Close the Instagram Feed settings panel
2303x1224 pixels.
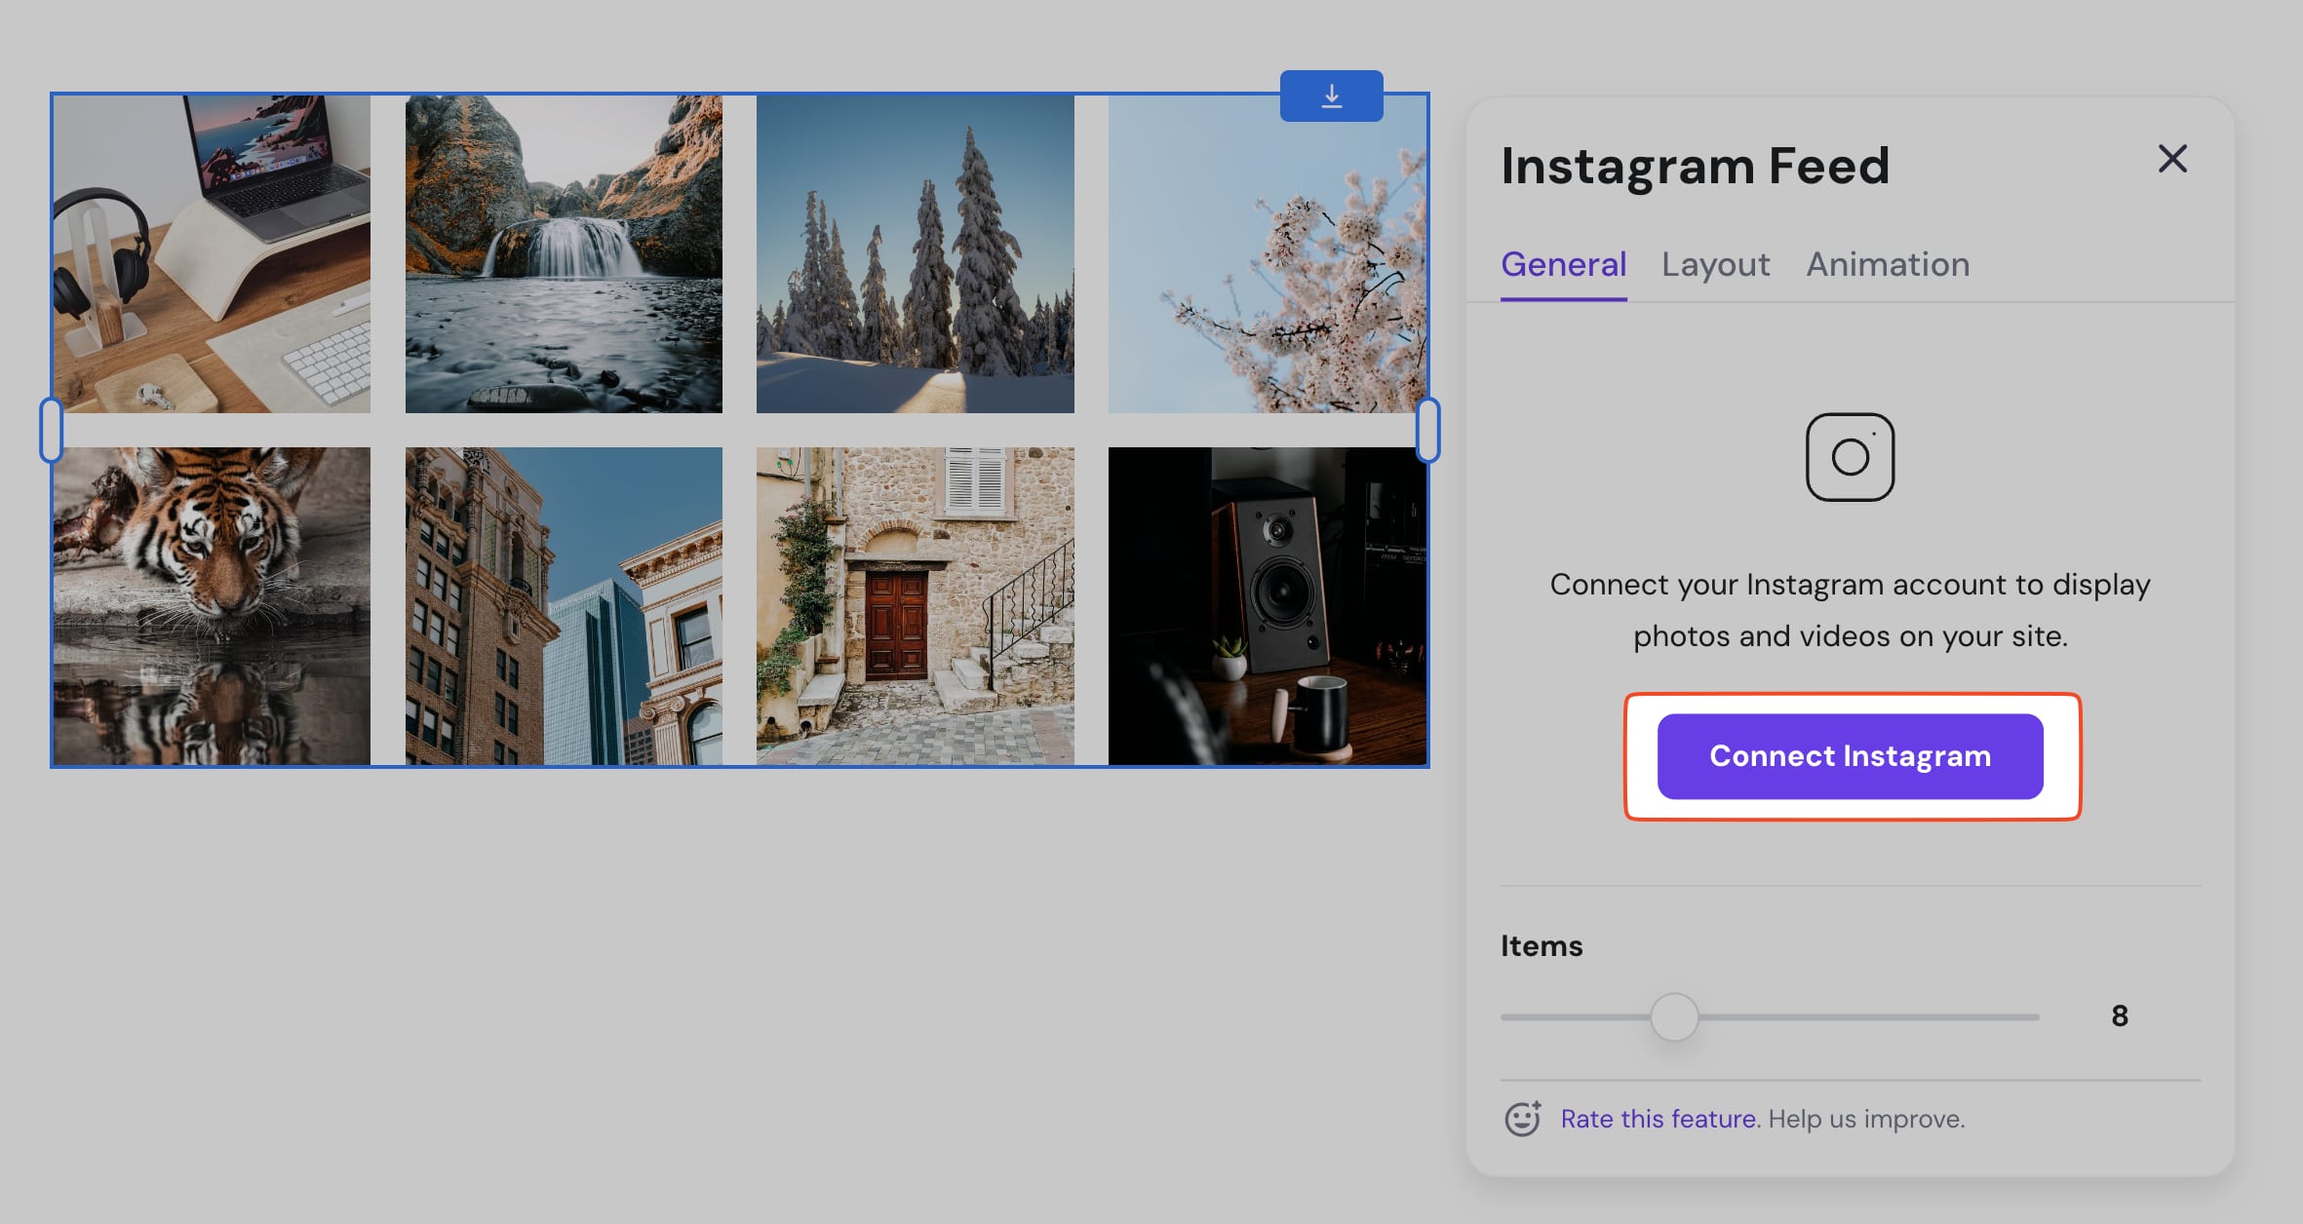pyautogui.click(x=2172, y=159)
